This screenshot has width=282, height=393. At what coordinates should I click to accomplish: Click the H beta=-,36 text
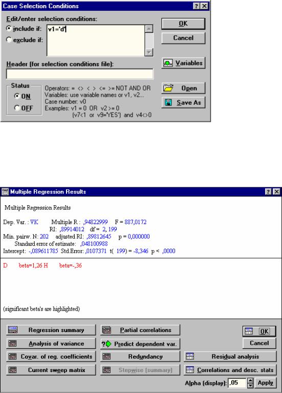[62, 266]
